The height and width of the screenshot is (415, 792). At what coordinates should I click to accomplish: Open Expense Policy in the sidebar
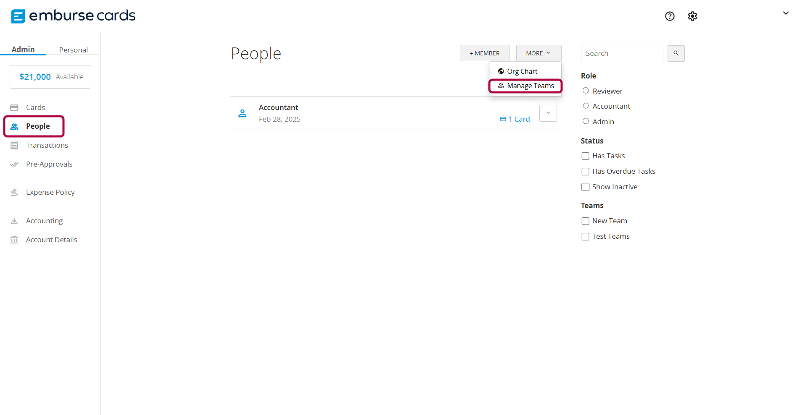pos(50,192)
